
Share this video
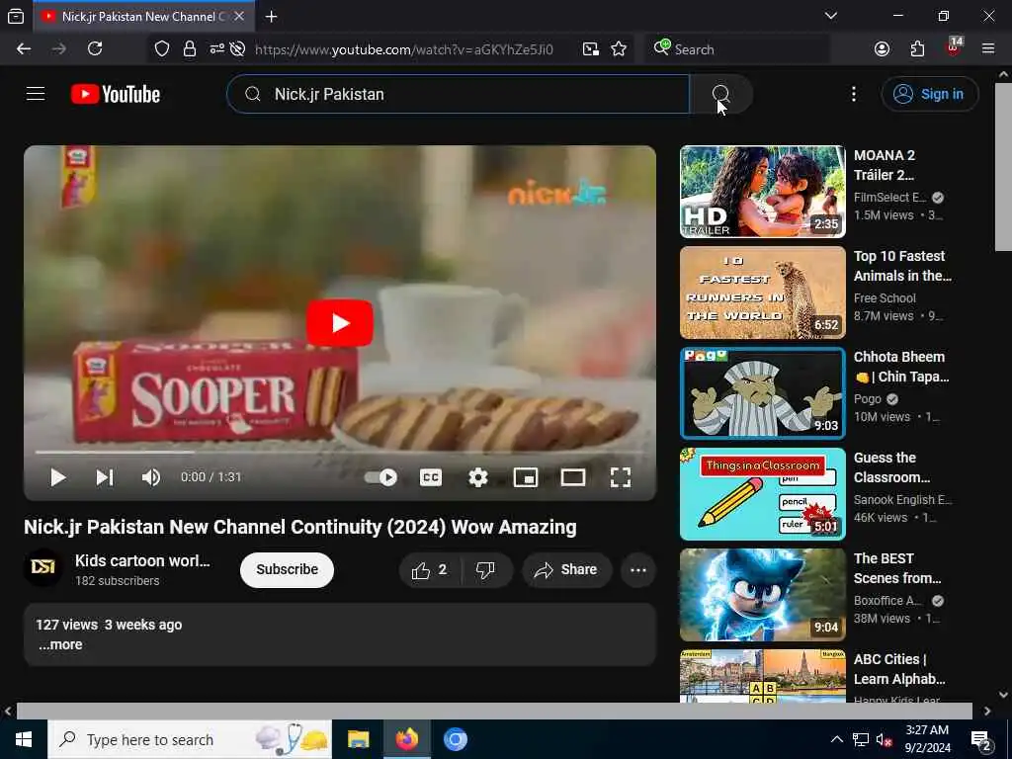[x=566, y=570]
